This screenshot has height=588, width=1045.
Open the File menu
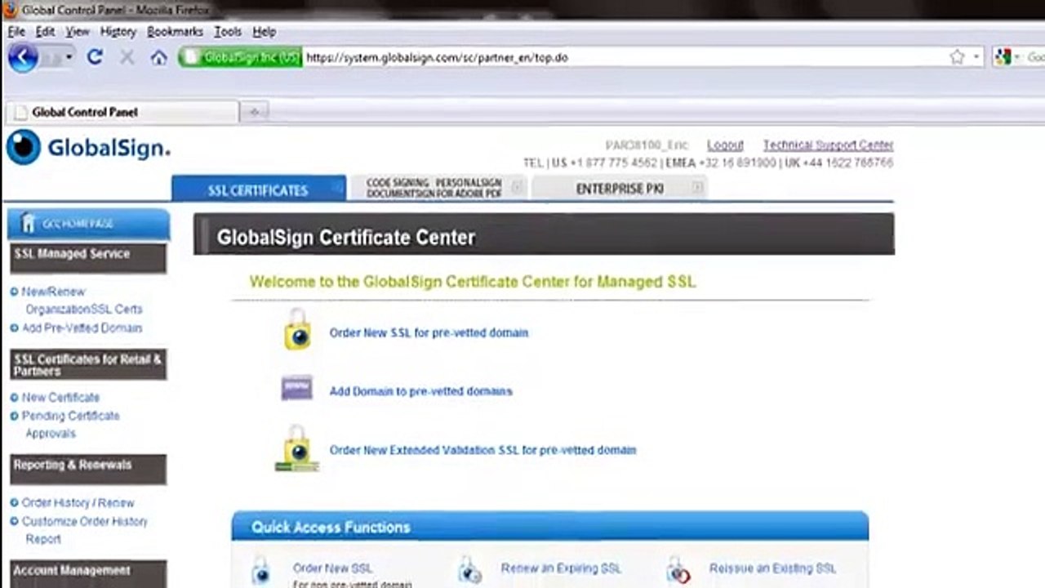coord(16,31)
